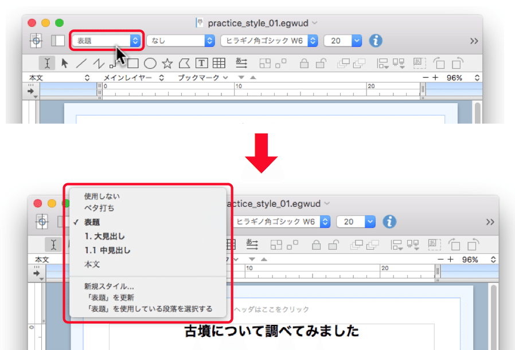
Task: Toggle the sidebar panel icon in upper window
Action: (58, 41)
